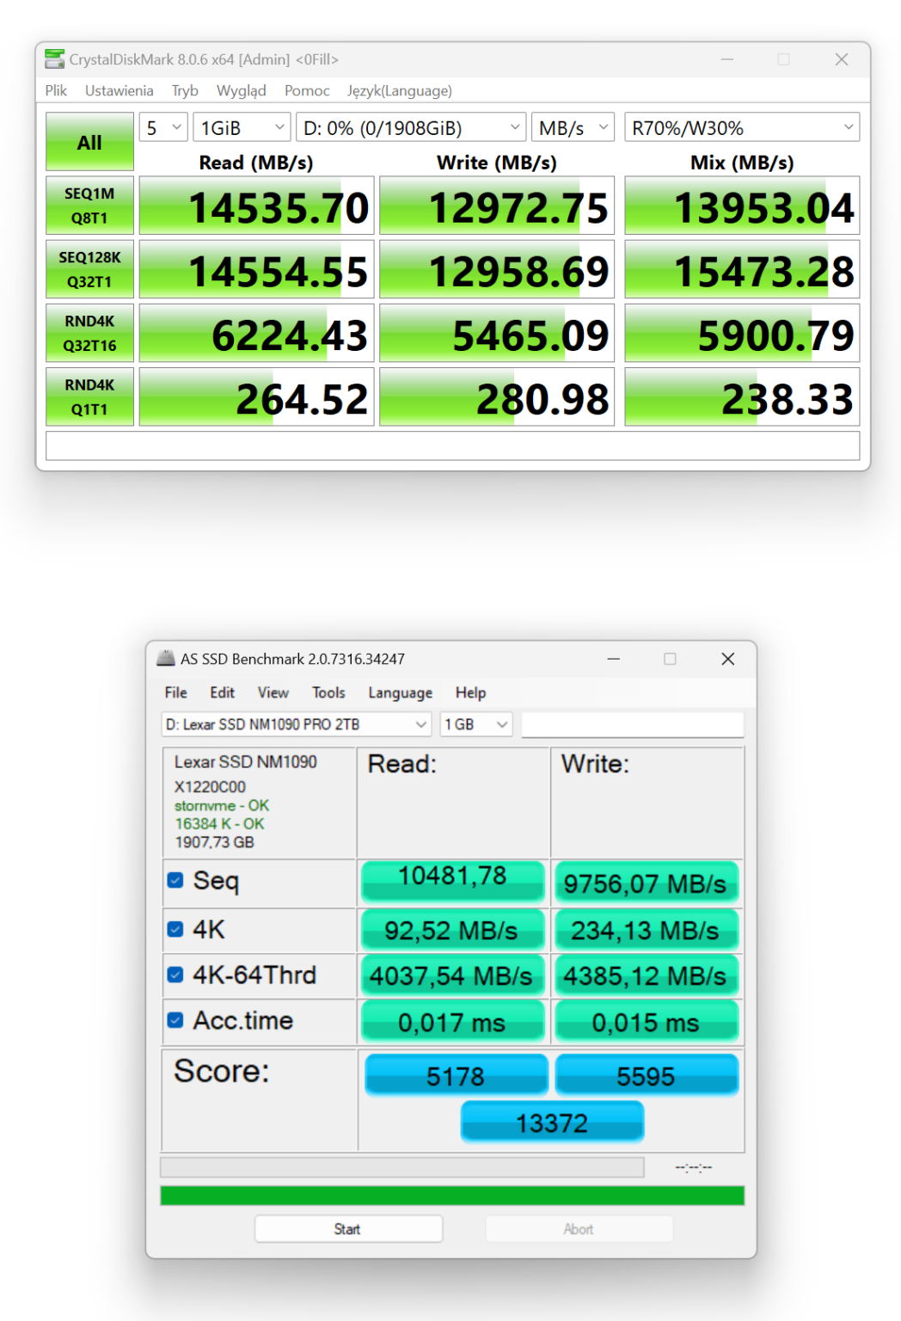Open the Tools menu in AS SSD Benchmark

coord(328,692)
